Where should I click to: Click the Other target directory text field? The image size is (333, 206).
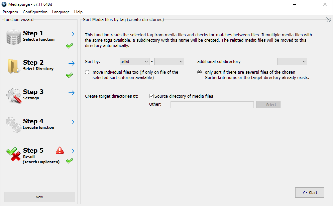coord(212,105)
